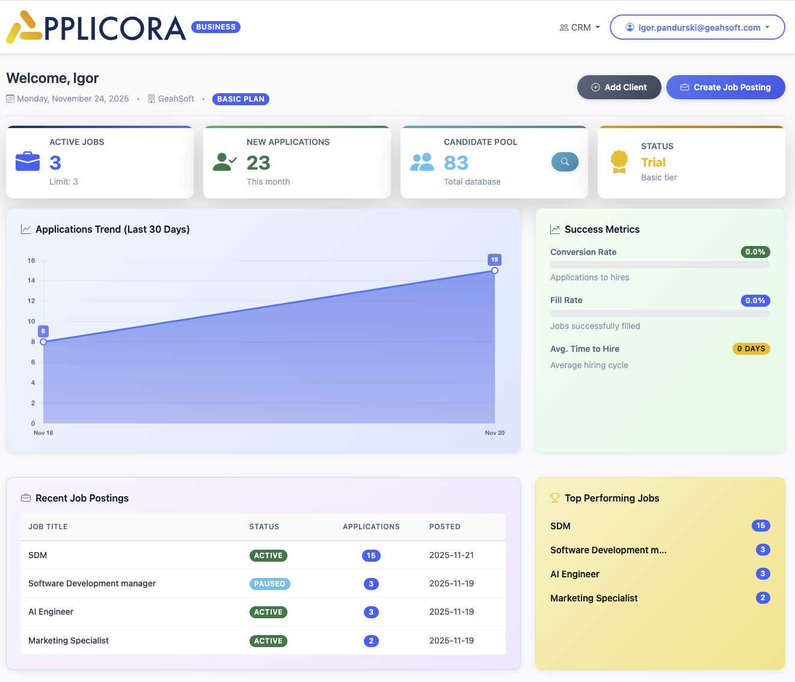Select the chart icon next to Success Metrics
This screenshot has width=795, height=682.
pos(554,229)
